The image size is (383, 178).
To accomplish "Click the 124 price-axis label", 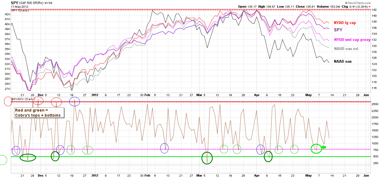I will (374, 64).
